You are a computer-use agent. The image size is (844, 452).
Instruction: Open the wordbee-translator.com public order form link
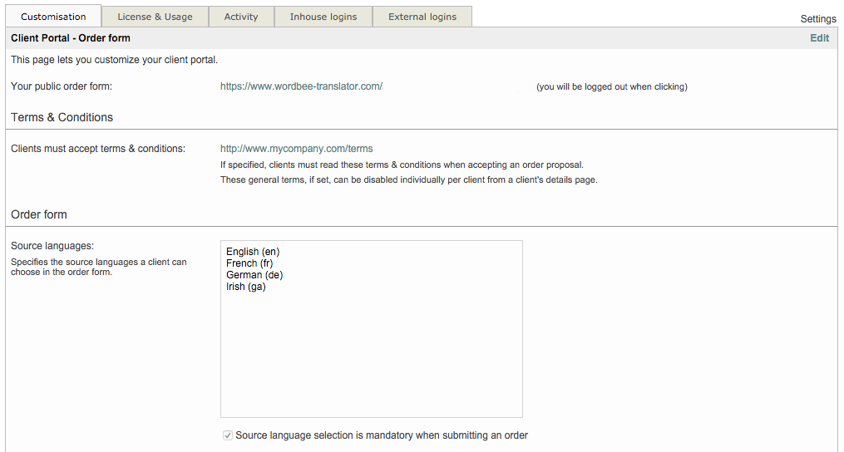(x=301, y=86)
